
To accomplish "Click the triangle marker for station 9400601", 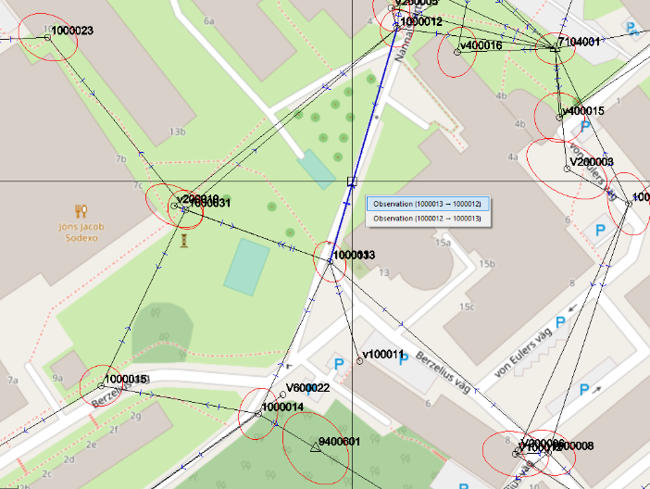I will [315, 447].
